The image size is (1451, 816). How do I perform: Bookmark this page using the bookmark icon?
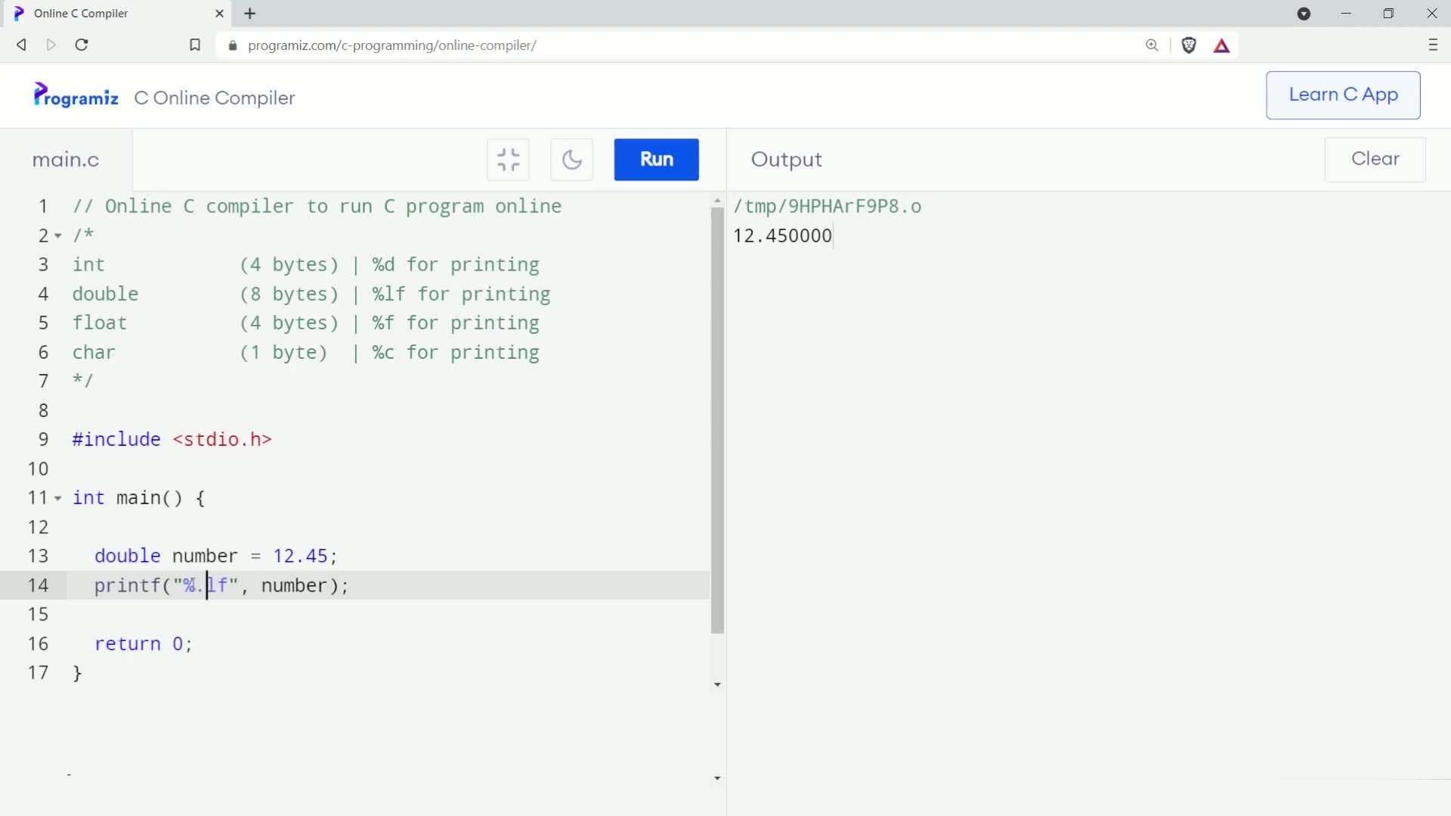pyautogui.click(x=195, y=45)
